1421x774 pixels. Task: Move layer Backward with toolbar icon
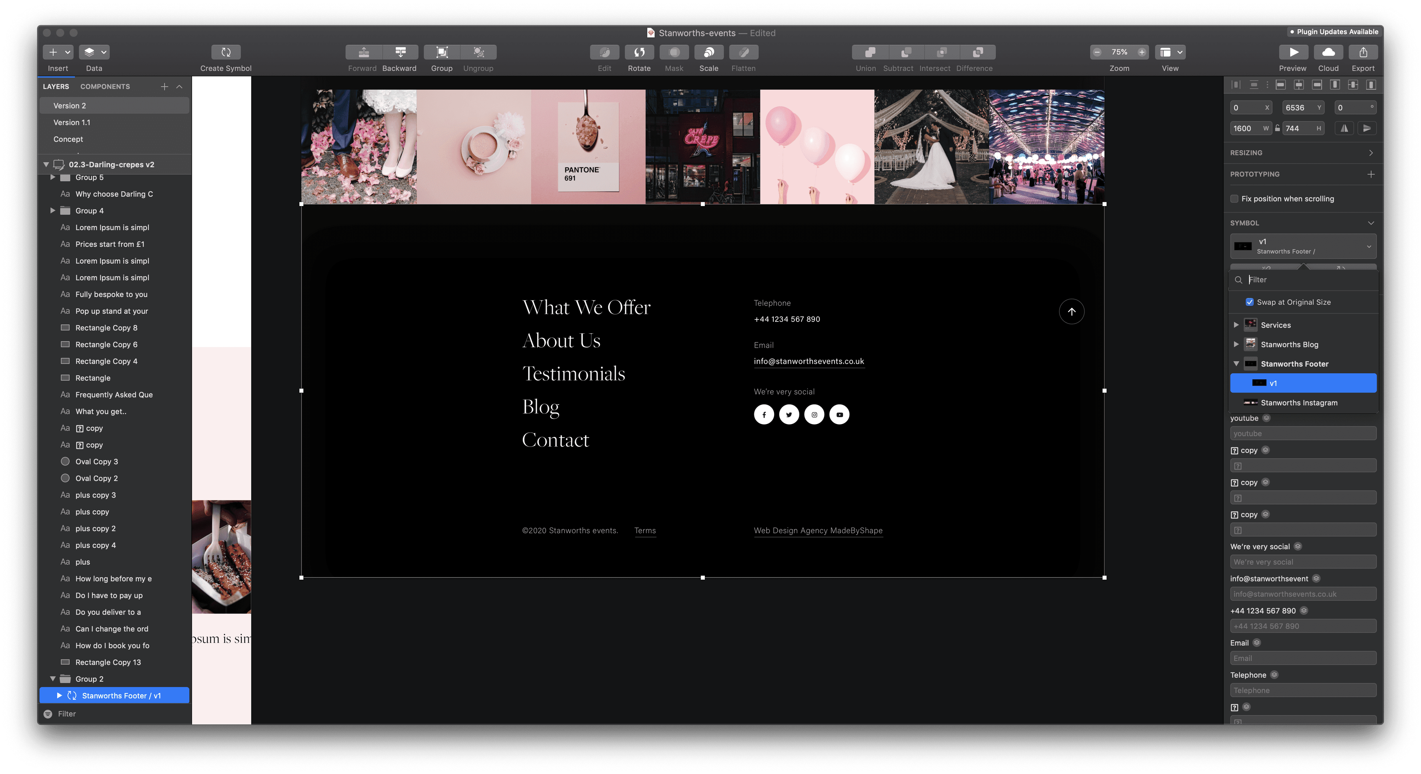[400, 52]
